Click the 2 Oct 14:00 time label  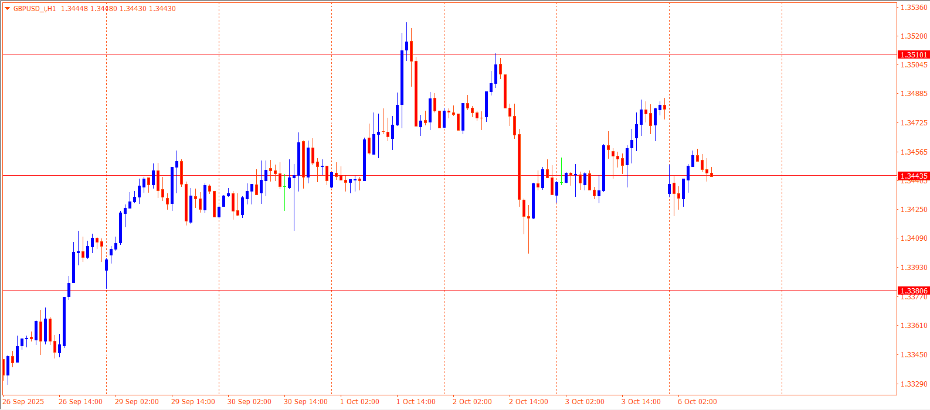[528, 402]
